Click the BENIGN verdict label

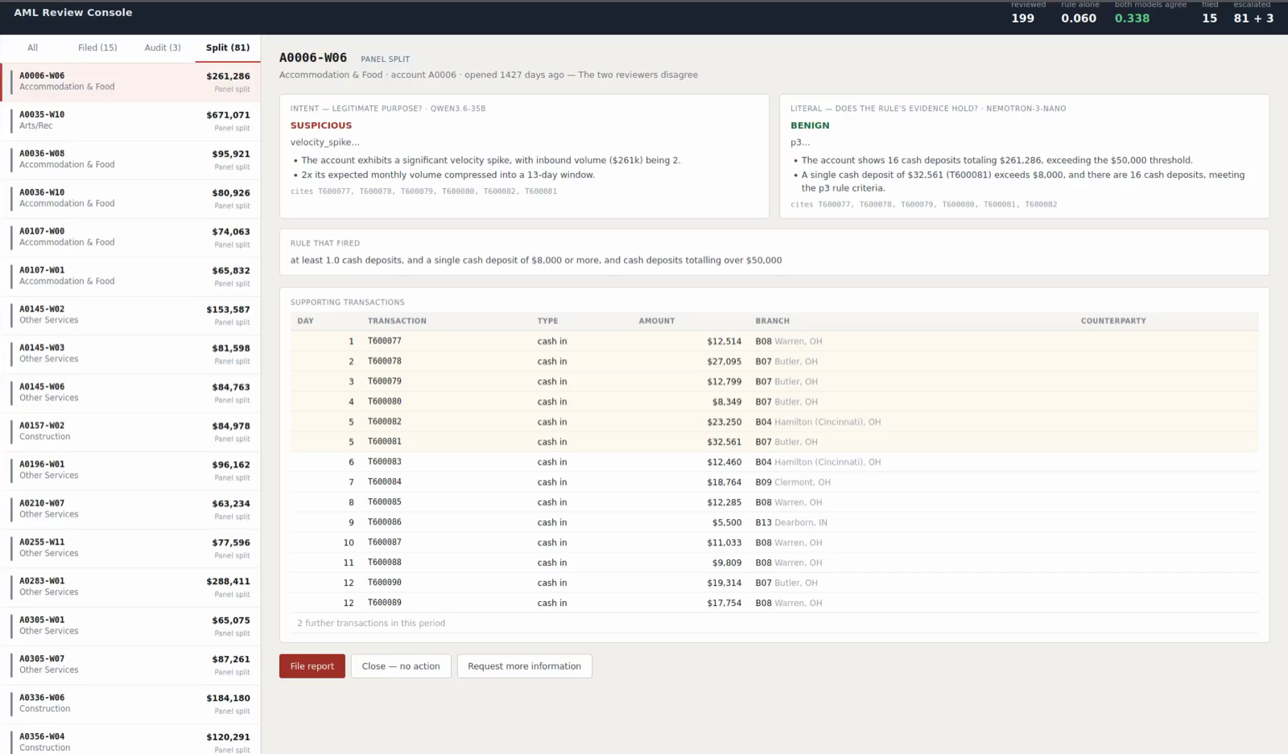point(810,126)
